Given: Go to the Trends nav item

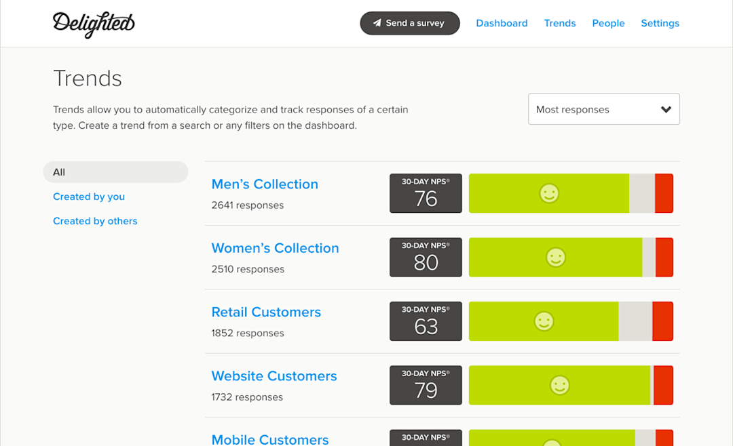Looking at the screenshot, I should (x=559, y=23).
